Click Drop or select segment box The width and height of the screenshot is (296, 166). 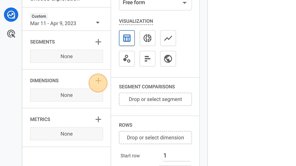point(155,99)
